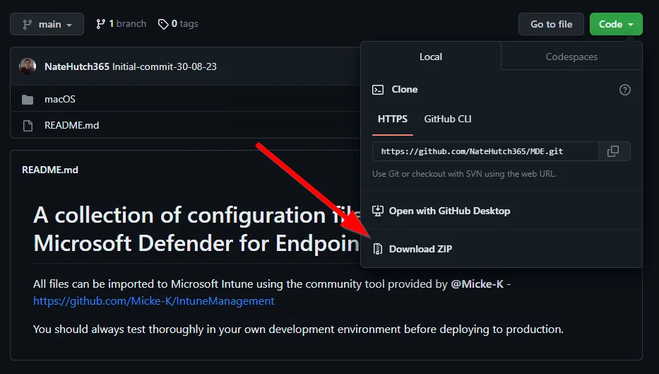Click the GitHub Desktop download icon
Screen dimensions: 659x374
[x=378, y=211]
